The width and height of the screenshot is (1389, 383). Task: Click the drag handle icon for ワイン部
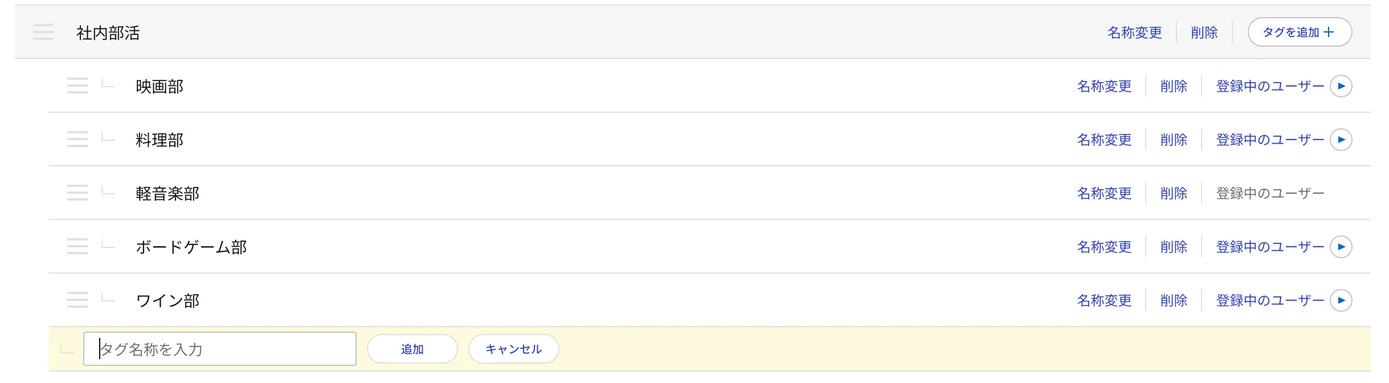pyautogui.click(x=77, y=300)
